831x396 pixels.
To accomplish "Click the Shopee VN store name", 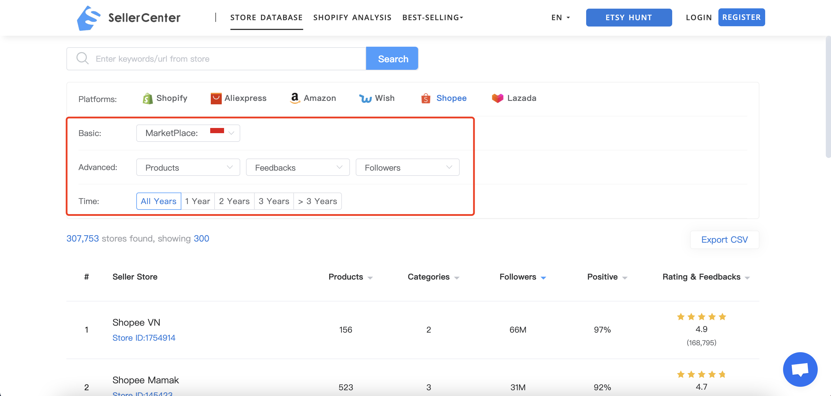I will point(136,322).
